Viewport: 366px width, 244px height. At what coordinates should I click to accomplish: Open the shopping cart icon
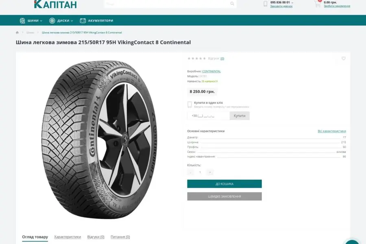click(x=317, y=4)
